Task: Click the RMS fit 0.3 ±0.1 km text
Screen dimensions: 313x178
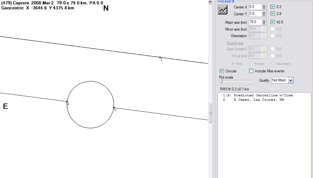Action: (234, 89)
